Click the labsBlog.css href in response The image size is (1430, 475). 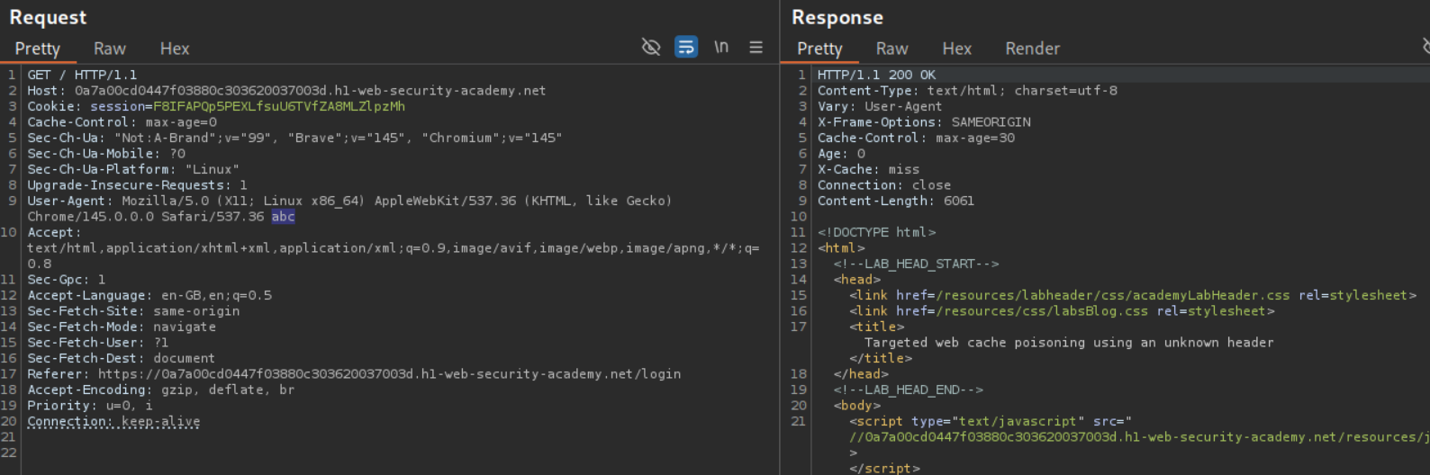[x=1042, y=311]
